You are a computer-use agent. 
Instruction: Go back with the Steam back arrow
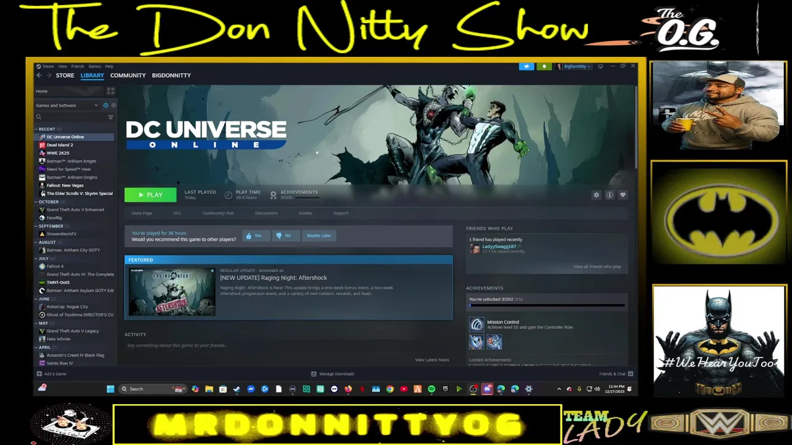click(x=38, y=75)
